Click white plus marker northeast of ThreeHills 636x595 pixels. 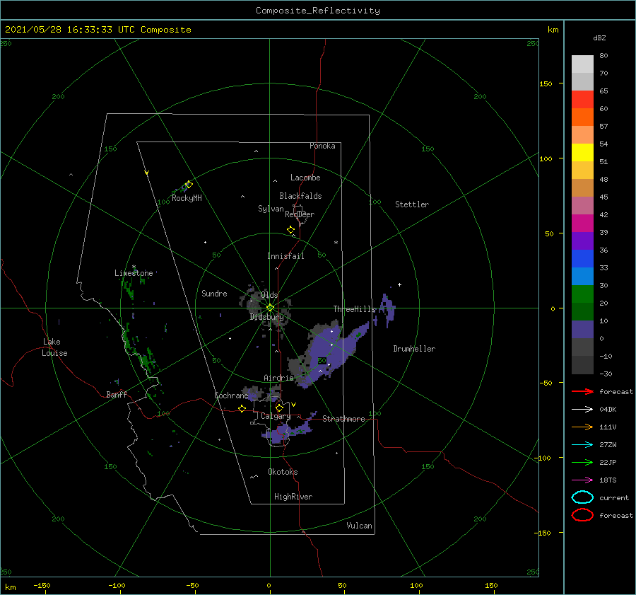pyautogui.click(x=399, y=284)
